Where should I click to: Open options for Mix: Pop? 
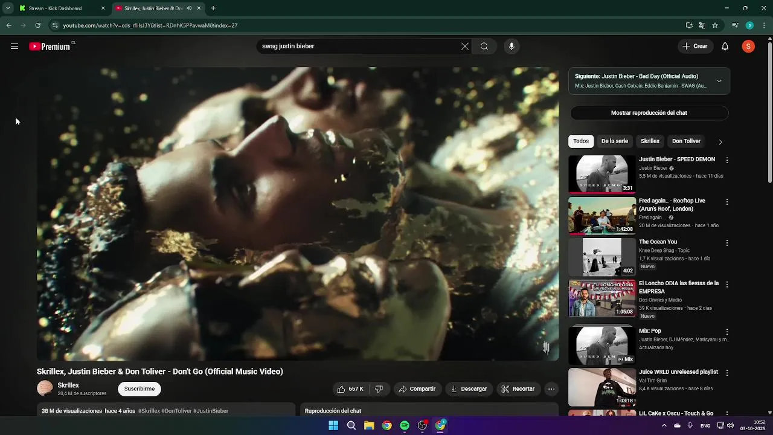[727, 332]
